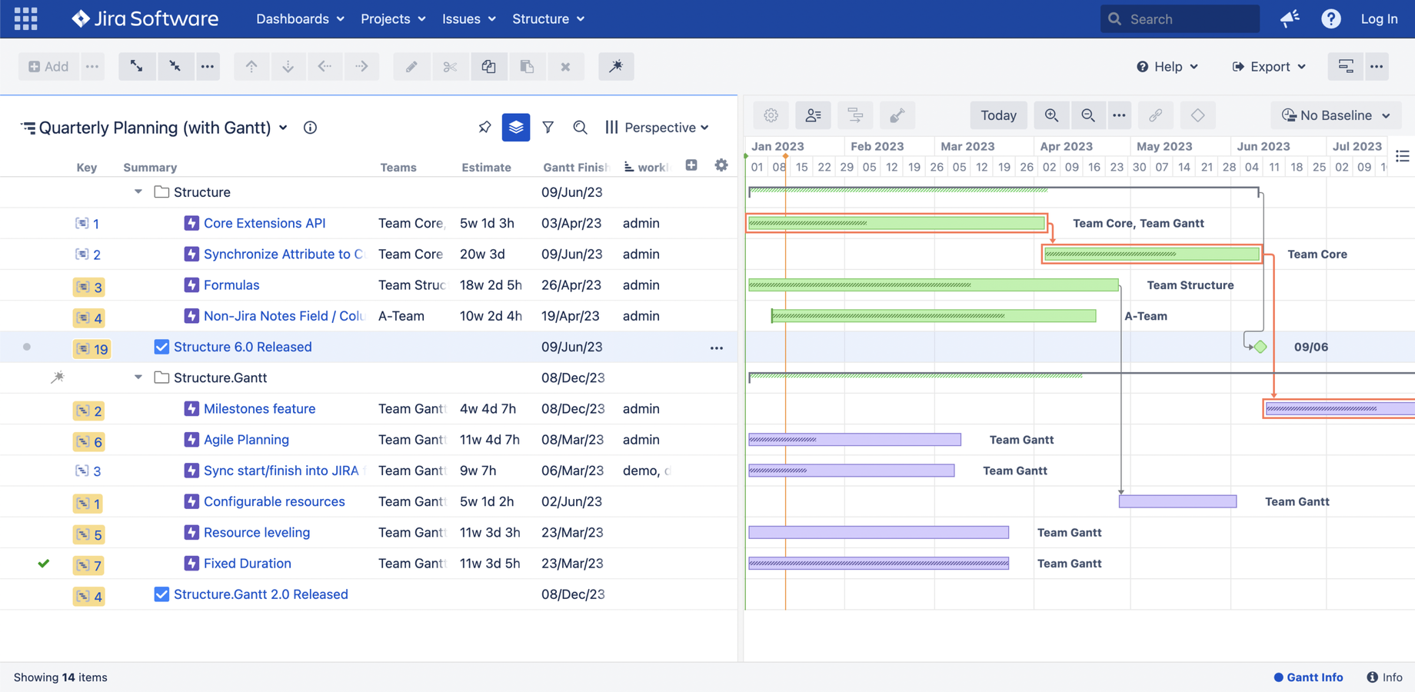The height and width of the screenshot is (692, 1415).
Task: Open the Structure menu
Action: (548, 18)
